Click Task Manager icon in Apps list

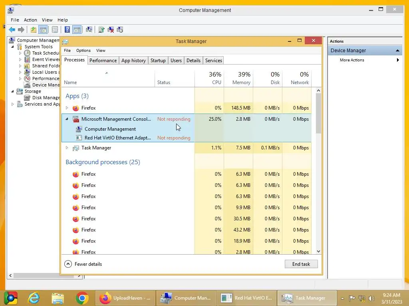coord(75,148)
